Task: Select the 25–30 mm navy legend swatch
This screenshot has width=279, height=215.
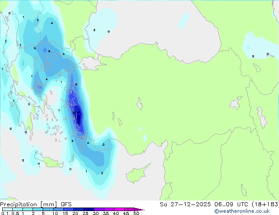Action: click(88, 209)
